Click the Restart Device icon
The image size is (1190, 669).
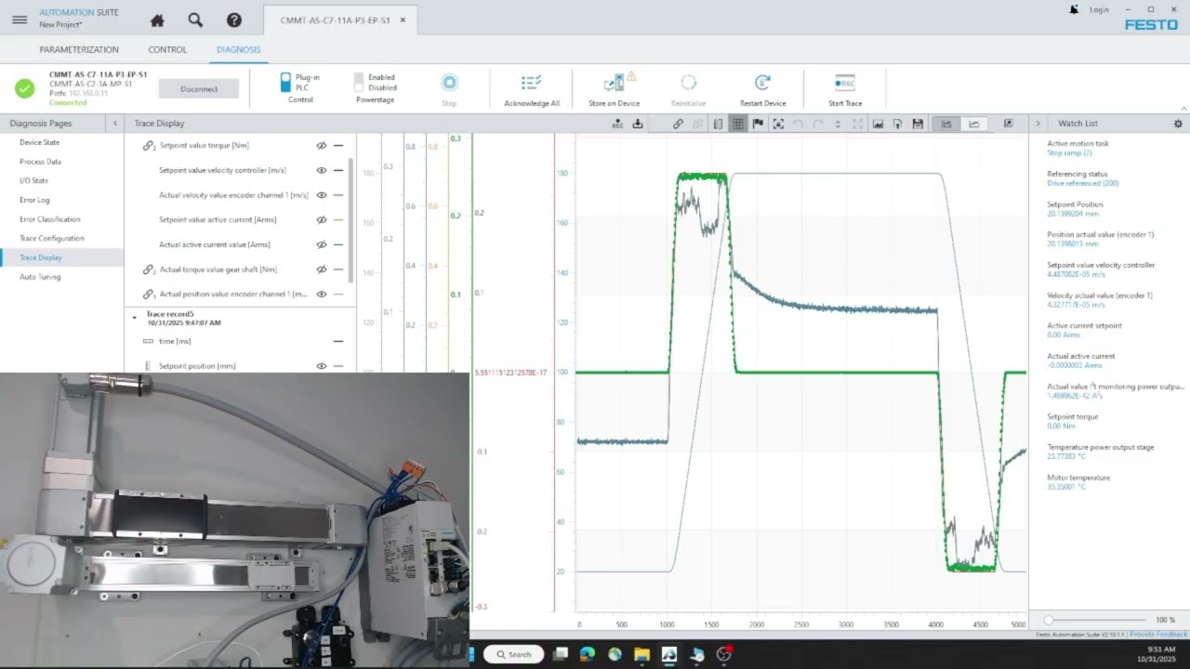coord(762,83)
